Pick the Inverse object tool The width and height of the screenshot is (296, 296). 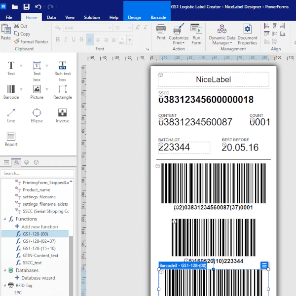point(63,115)
